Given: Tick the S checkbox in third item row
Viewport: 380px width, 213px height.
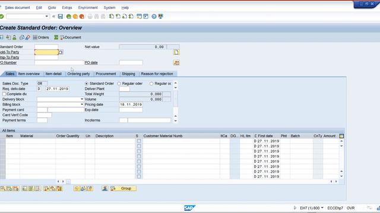Looking at the screenshot, I should (x=139, y=151).
